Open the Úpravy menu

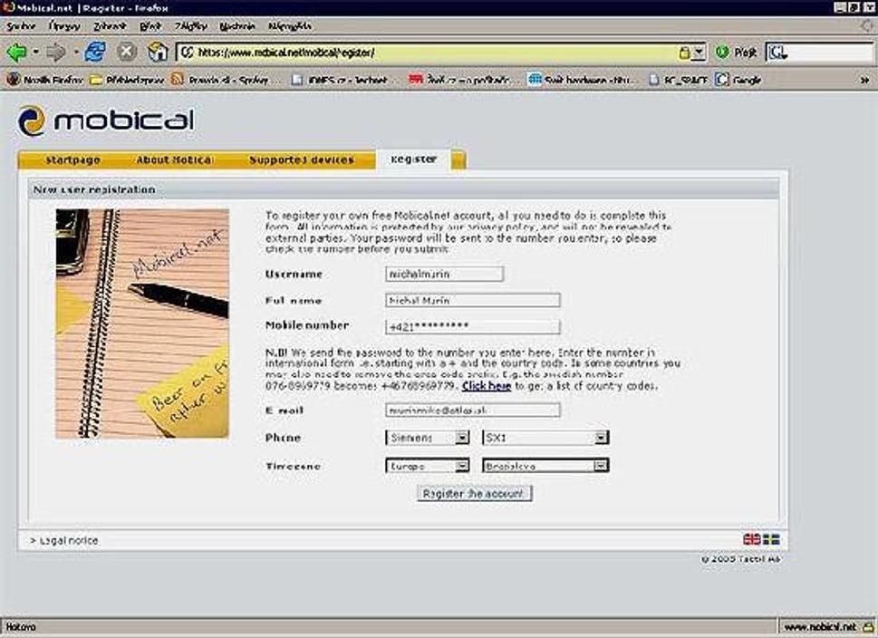(64, 26)
